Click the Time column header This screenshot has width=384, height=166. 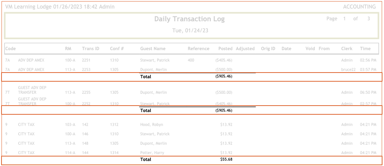pyautogui.click(x=365, y=49)
